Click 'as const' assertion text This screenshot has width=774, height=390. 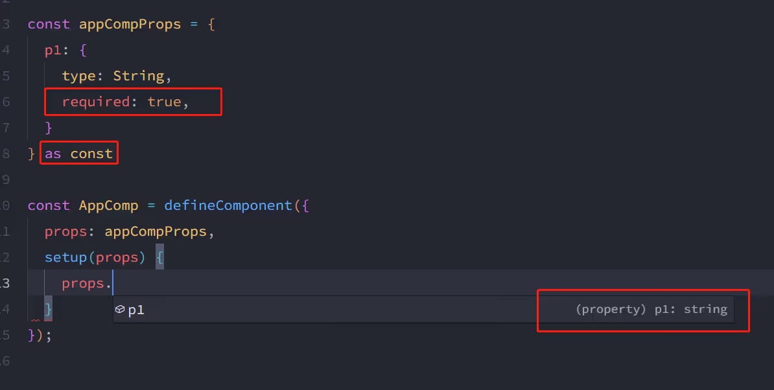tap(79, 154)
